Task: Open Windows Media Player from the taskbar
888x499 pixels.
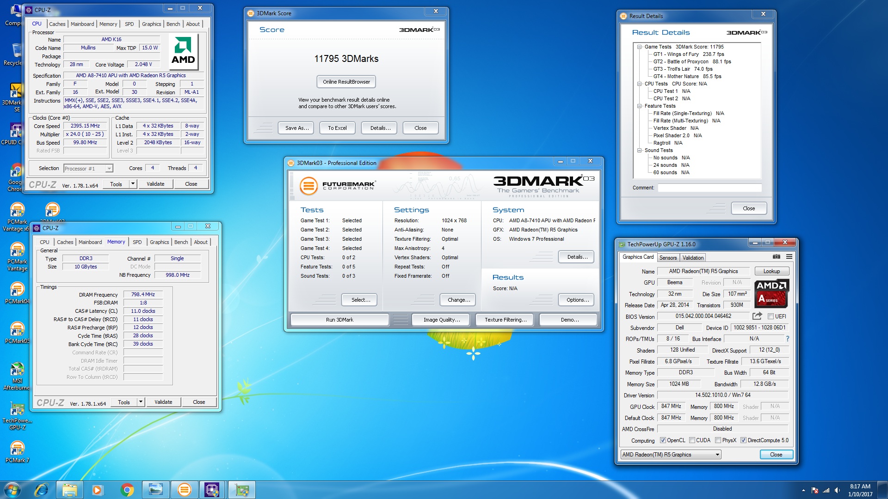Action: click(x=98, y=490)
